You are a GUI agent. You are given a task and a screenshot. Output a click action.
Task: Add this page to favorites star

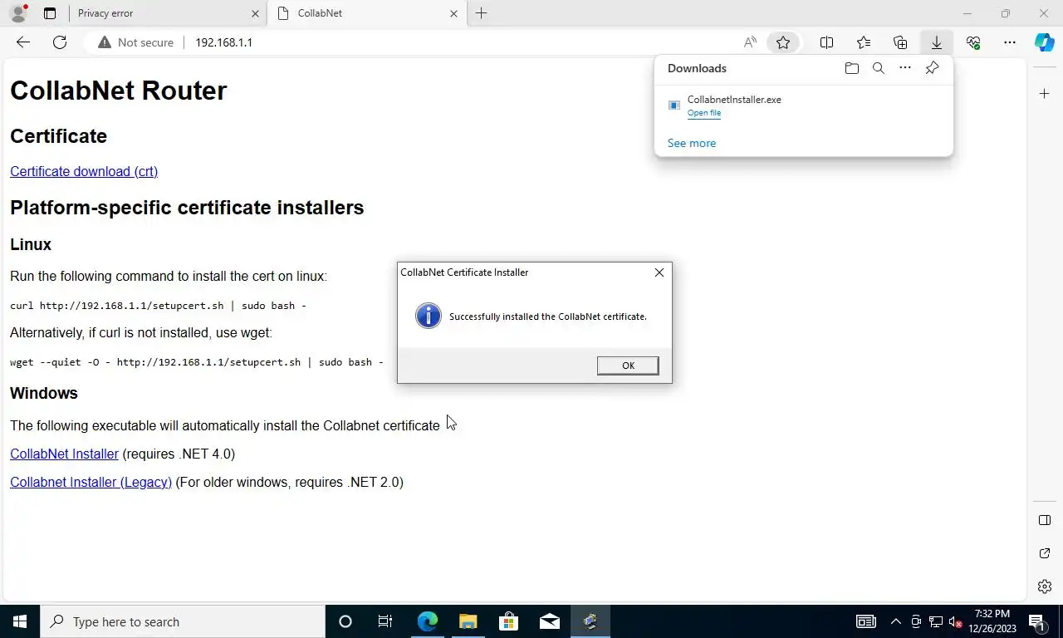tap(783, 42)
